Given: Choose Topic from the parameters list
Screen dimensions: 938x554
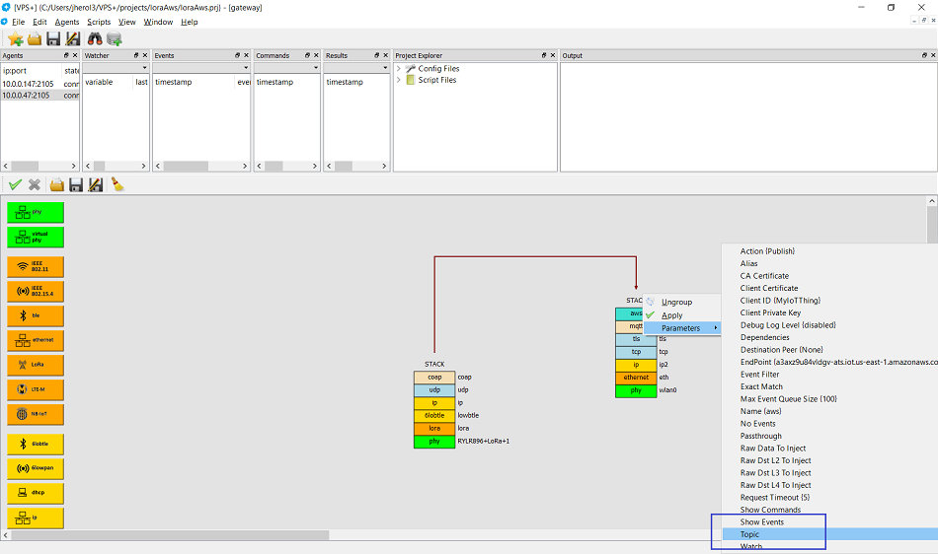Looking at the screenshot, I should point(750,534).
